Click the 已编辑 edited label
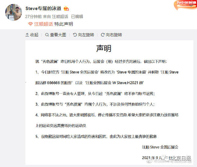197x167 pixels. pyautogui.click(x=77, y=16)
